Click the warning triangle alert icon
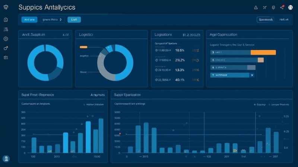The height and width of the screenshot is (167, 298). (256, 7)
